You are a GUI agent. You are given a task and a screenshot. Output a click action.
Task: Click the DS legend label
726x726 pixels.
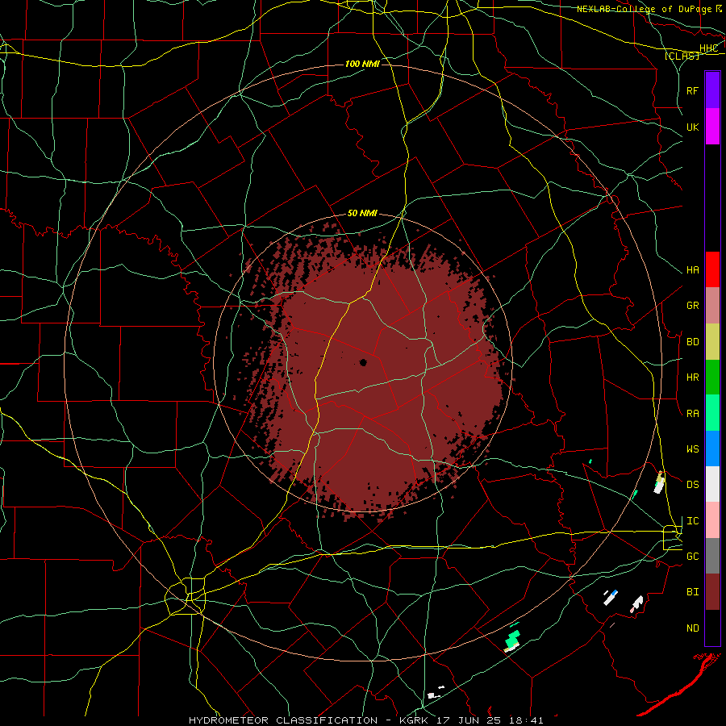pos(692,485)
